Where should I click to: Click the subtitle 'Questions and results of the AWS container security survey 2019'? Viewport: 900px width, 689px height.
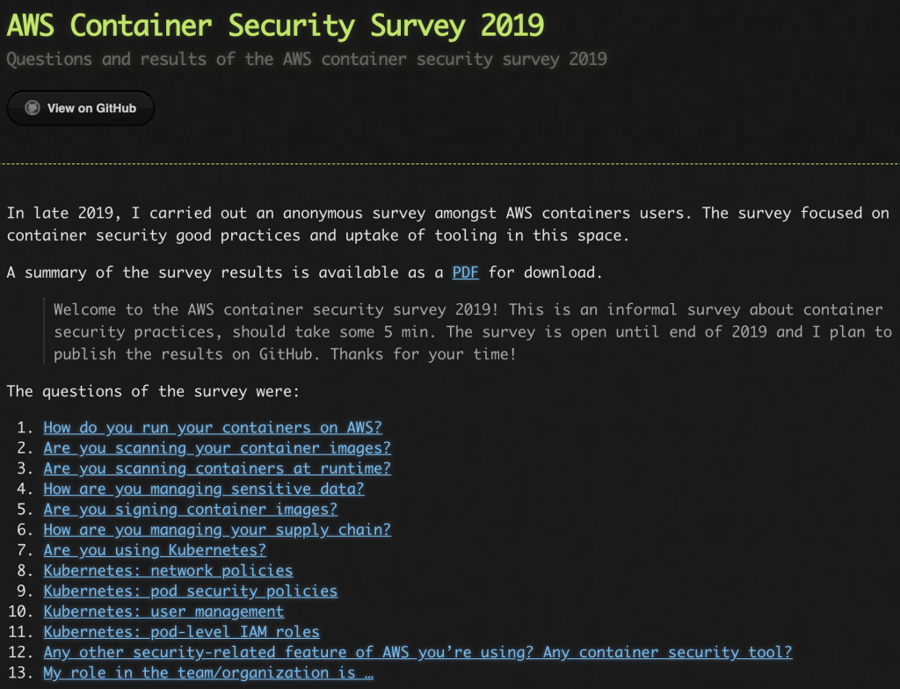[x=307, y=59]
